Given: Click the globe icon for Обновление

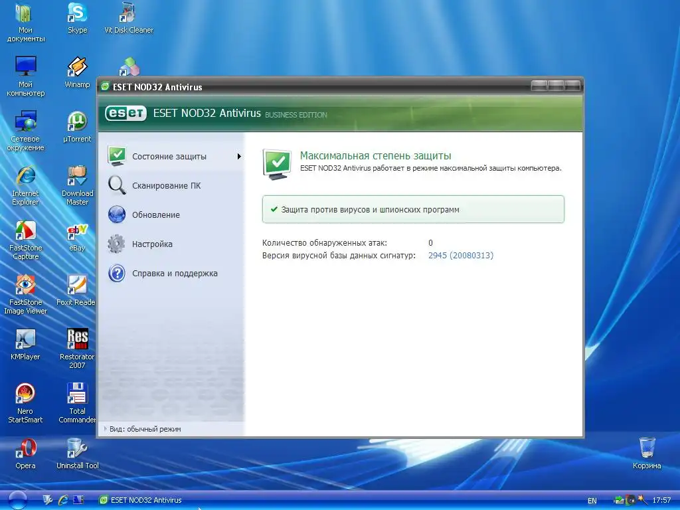Looking at the screenshot, I should 117,214.
